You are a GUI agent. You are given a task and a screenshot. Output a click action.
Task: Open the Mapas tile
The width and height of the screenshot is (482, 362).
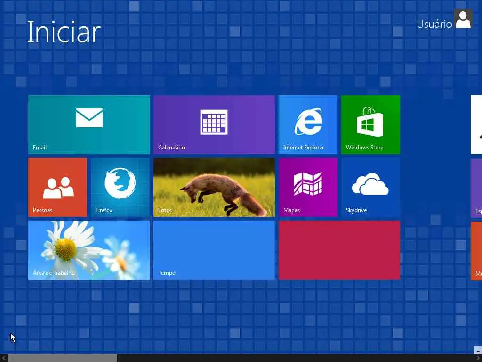point(308,188)
